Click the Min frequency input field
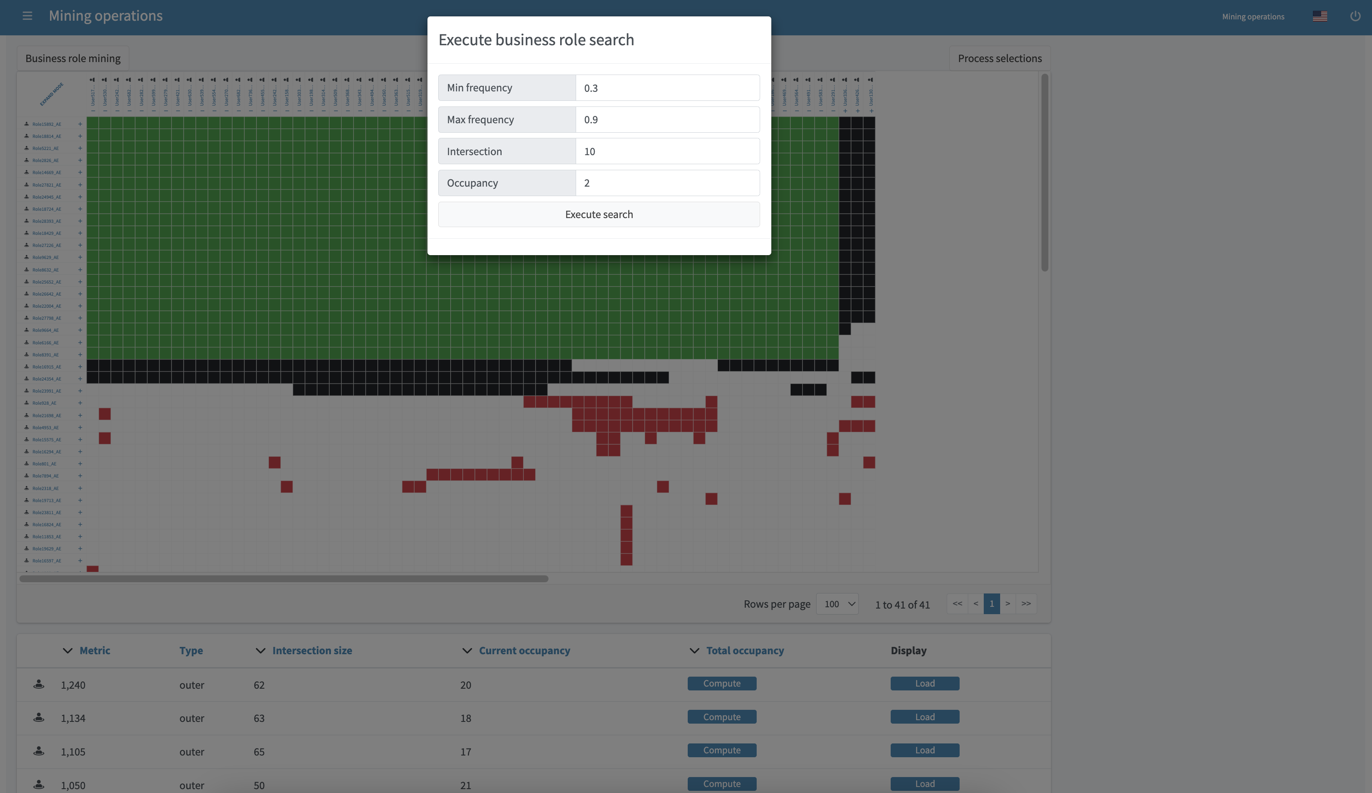Screen dimensions: 1372x793 (x=667, y=87)
